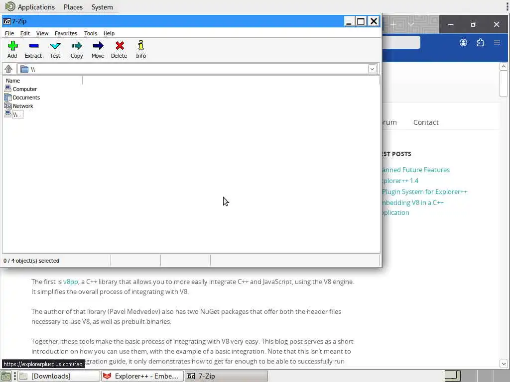Viewport: 510px width, 382px height.
Task: Click the 7-Zip taskbar button
Action: (x=226, y=376)
